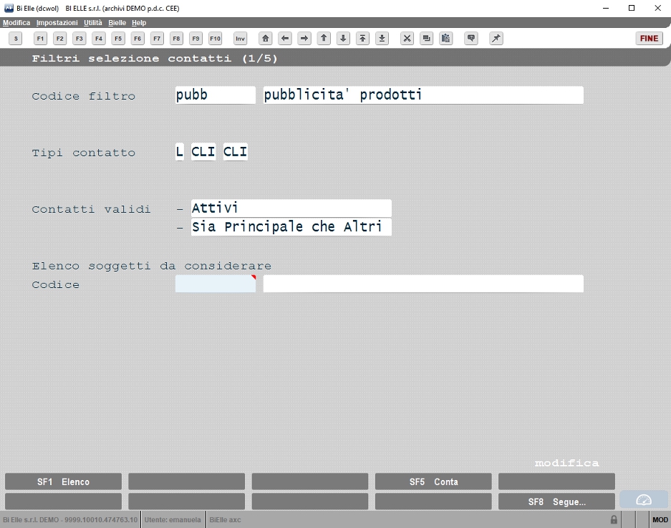
Task: Click the Inv toolbar button
Action: pyautogui.click(x=241, y=39)
